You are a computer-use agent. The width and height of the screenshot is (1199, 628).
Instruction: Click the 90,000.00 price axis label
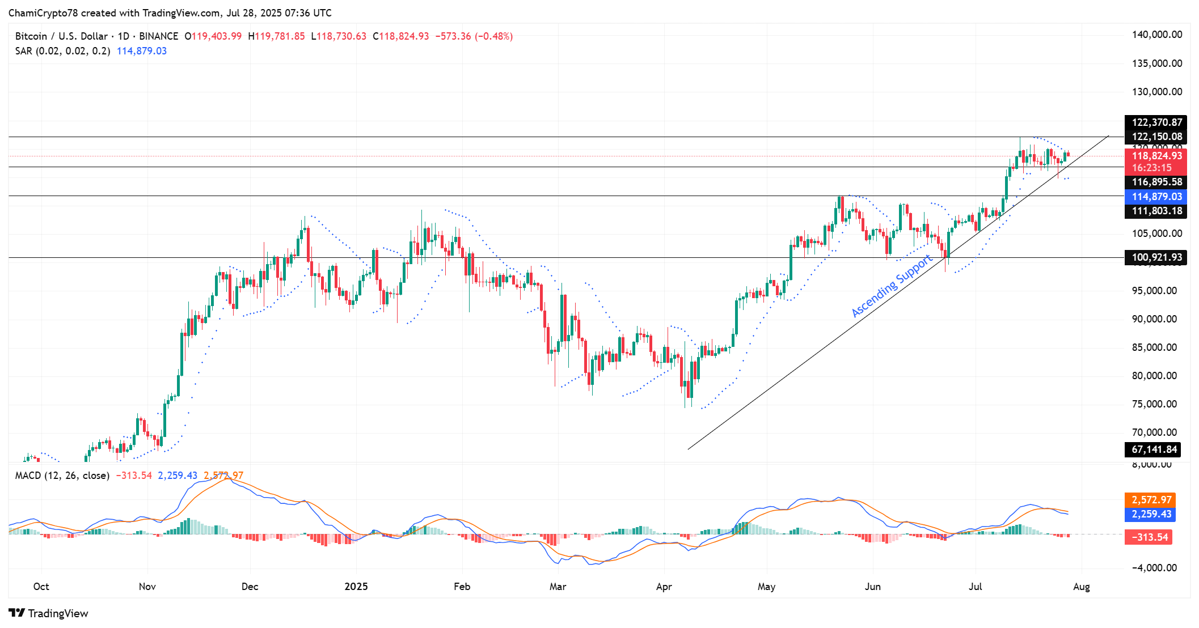click(1154, 319)
